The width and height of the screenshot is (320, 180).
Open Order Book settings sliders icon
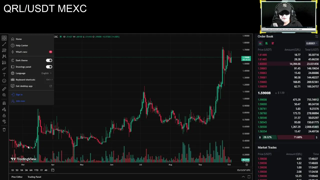click(x=316, y=36)
